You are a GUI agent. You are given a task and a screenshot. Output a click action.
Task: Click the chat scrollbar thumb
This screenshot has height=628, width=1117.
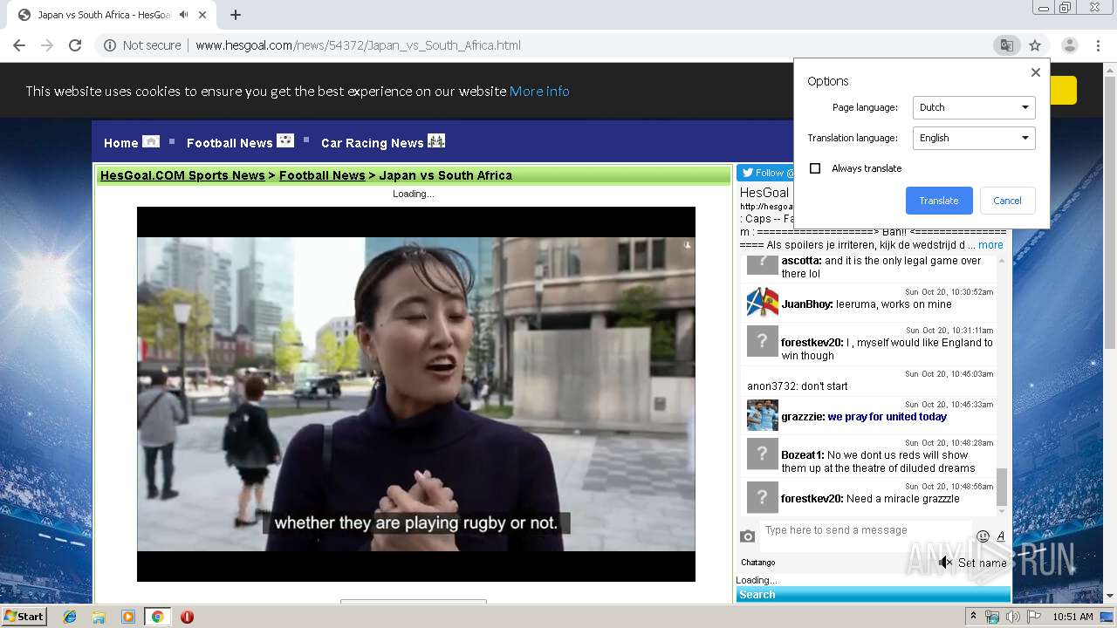[x=1001, y=487]
